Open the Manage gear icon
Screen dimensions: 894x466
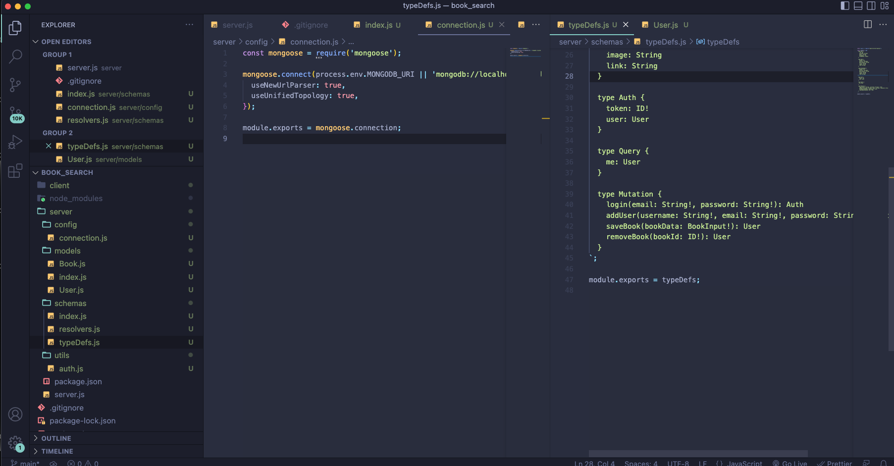click(15, 443)
